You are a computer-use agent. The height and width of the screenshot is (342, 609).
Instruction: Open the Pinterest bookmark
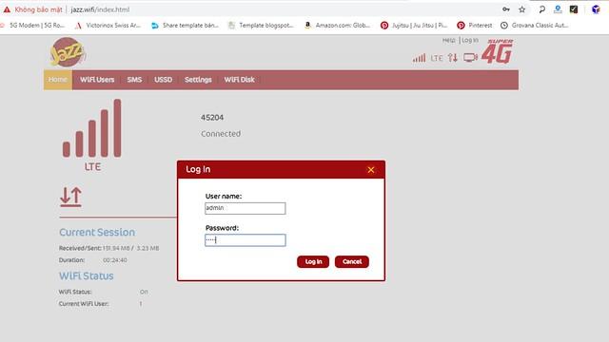pos(475,26)
